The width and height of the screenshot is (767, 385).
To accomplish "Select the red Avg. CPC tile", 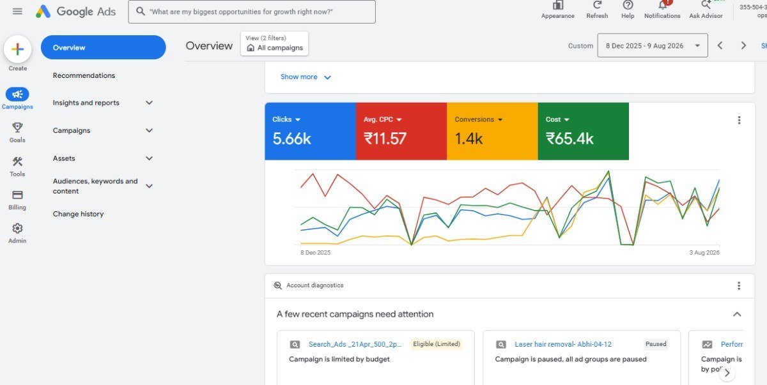I will (401, 131).
